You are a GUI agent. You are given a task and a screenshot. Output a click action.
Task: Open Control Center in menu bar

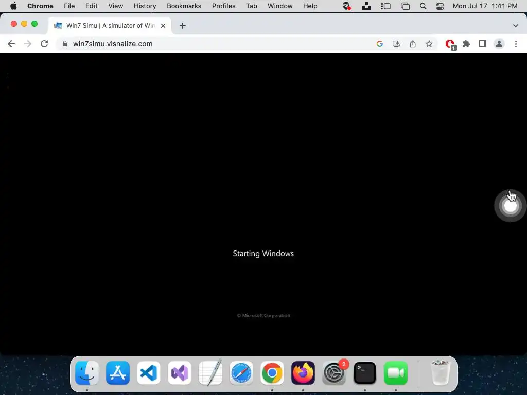pyautogui.click(x=440, y=6)
